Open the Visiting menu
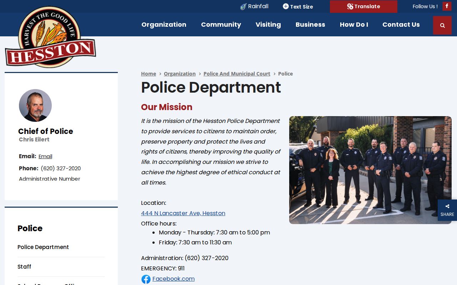Viewport: 457px width, 285px height. pos(268,25)
